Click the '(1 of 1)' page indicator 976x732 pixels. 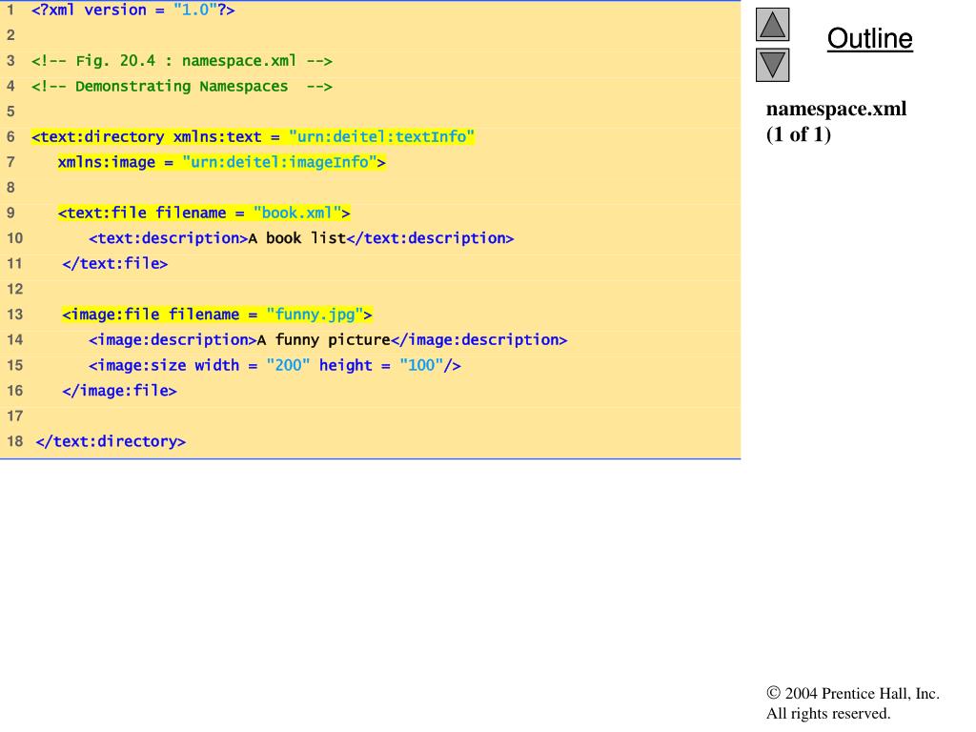[799, 133]
